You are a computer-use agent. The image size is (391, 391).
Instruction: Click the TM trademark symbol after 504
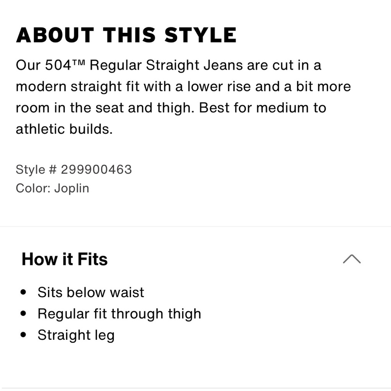coord(79,62)
